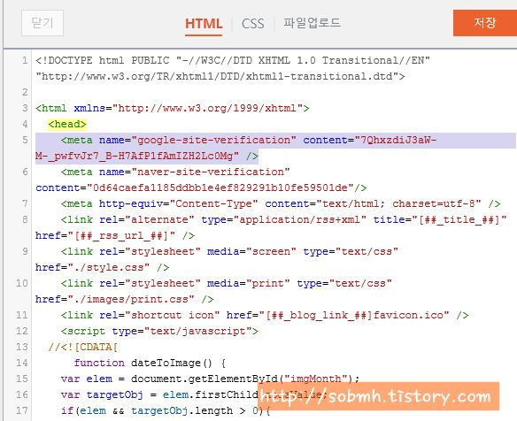Click the highlighted head tag
The image size is (517, 421).
(x=67, y=124)
